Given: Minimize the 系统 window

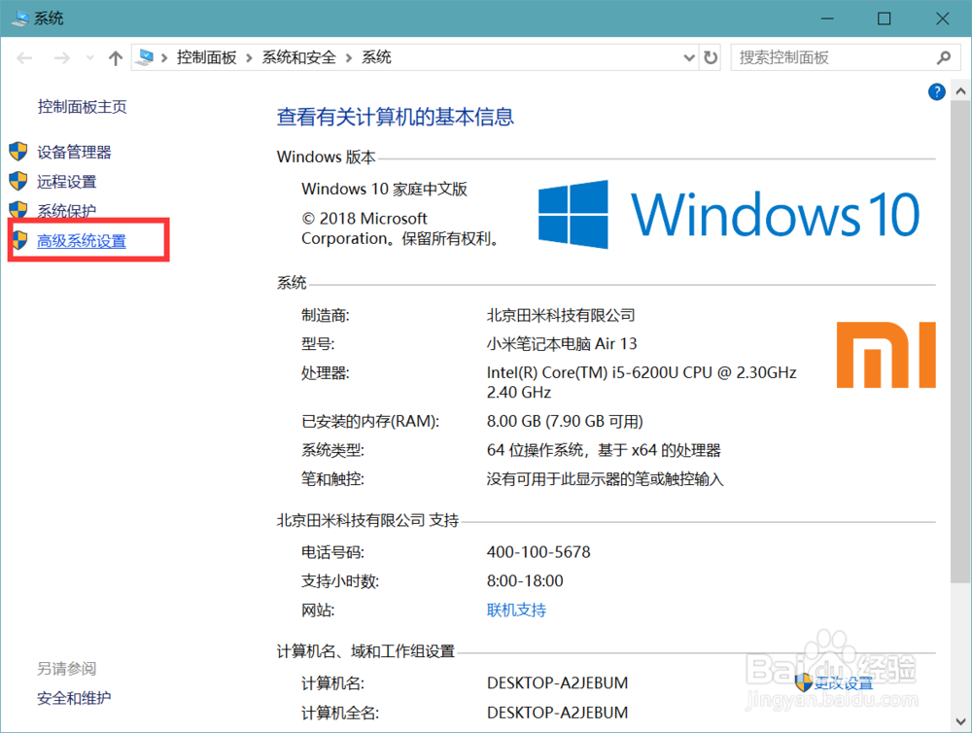Looking at the screenshot, I should pyautogui.click(x=827, y=18).
